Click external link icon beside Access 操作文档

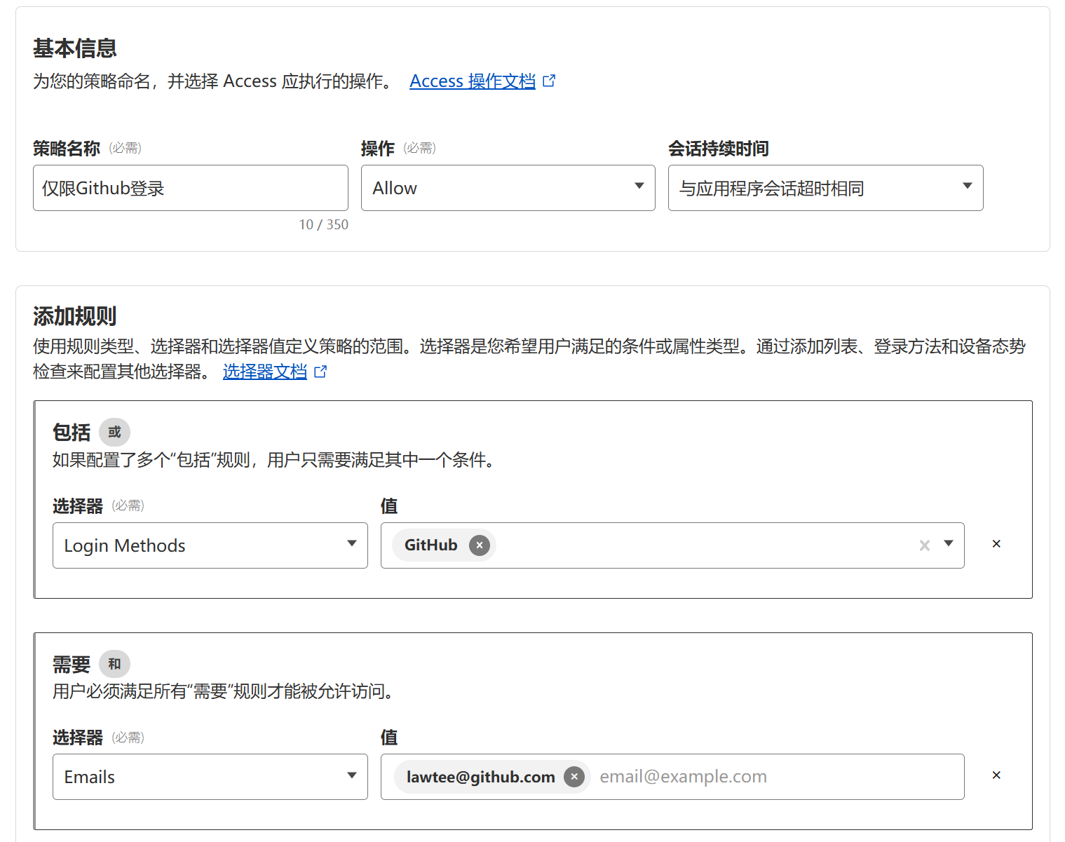coord(550,81)
